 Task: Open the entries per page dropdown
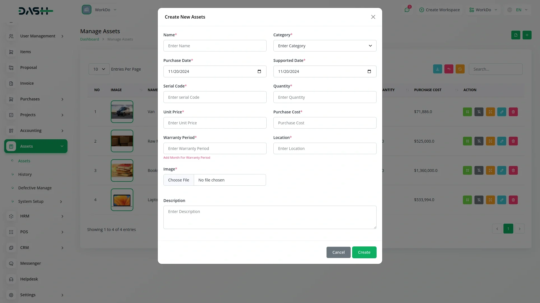(x=99, y=69)
